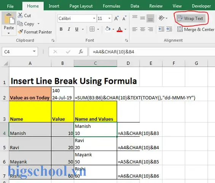Open the Name Box dropdown arrow

pyautogui.click(x=34, y=51)
